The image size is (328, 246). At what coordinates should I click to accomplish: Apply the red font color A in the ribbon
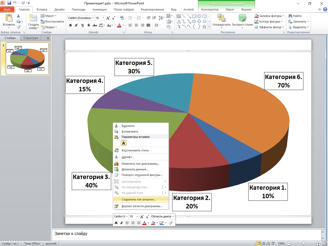[119, 25]
